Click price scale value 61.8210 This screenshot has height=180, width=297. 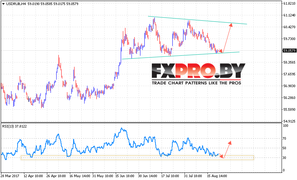point(289,4)
